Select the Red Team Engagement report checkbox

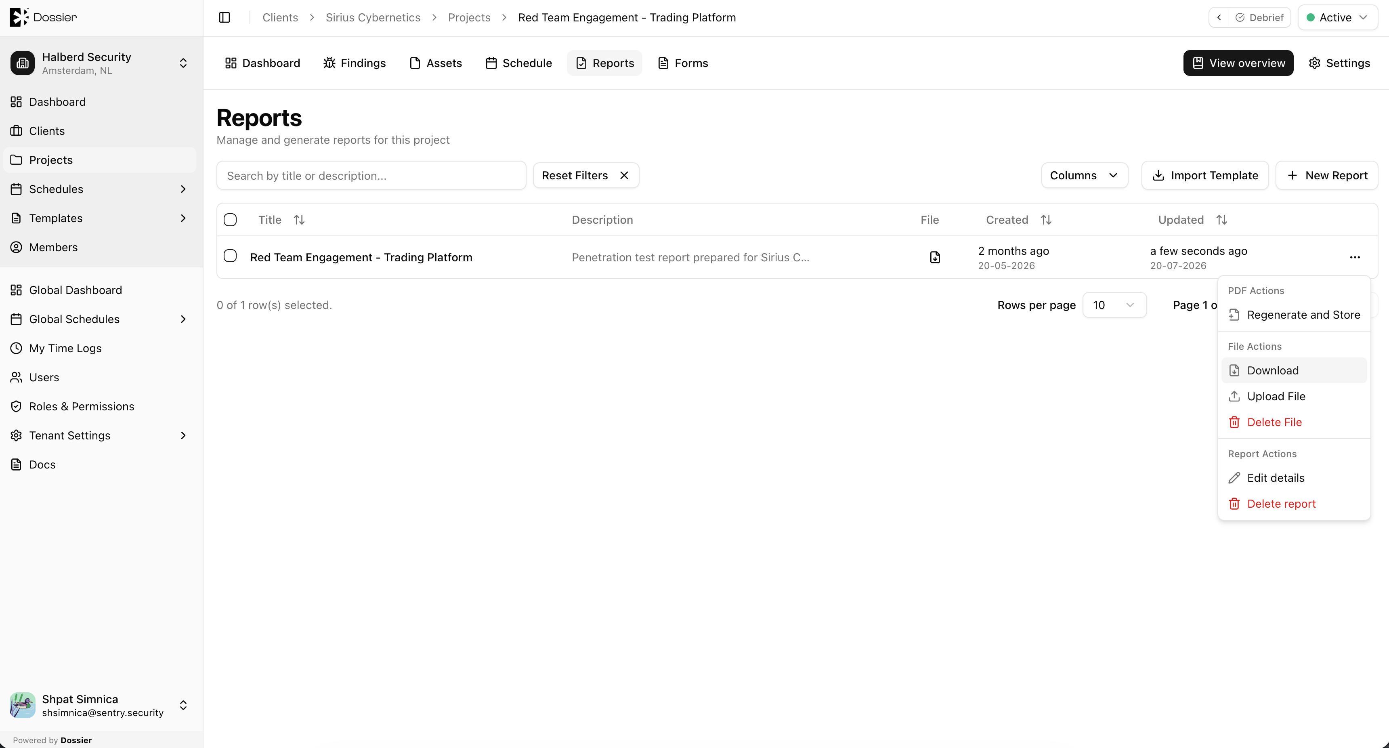click(230, 256)
